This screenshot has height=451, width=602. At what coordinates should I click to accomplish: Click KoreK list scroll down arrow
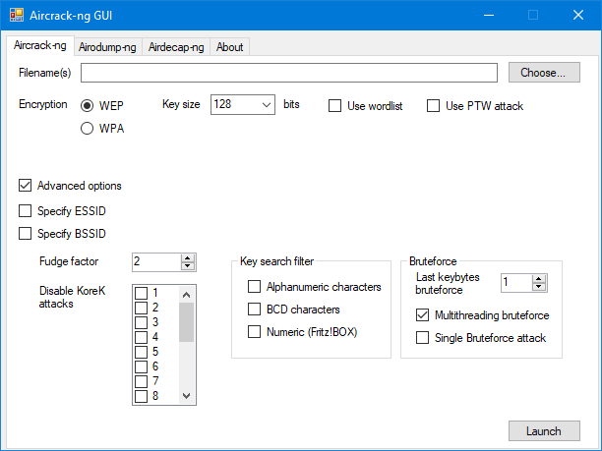click(x=187, y=395)
